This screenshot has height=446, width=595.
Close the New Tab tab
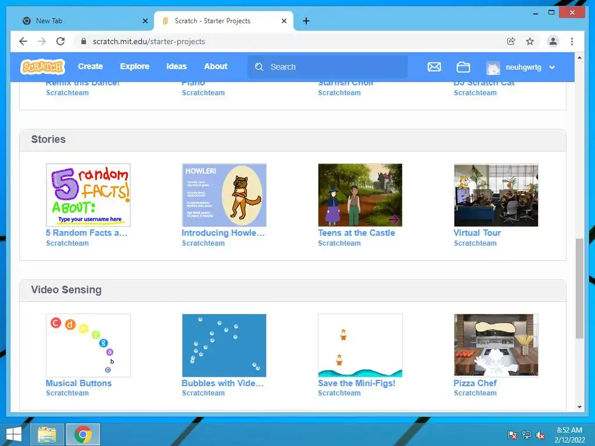pos(145,21)
